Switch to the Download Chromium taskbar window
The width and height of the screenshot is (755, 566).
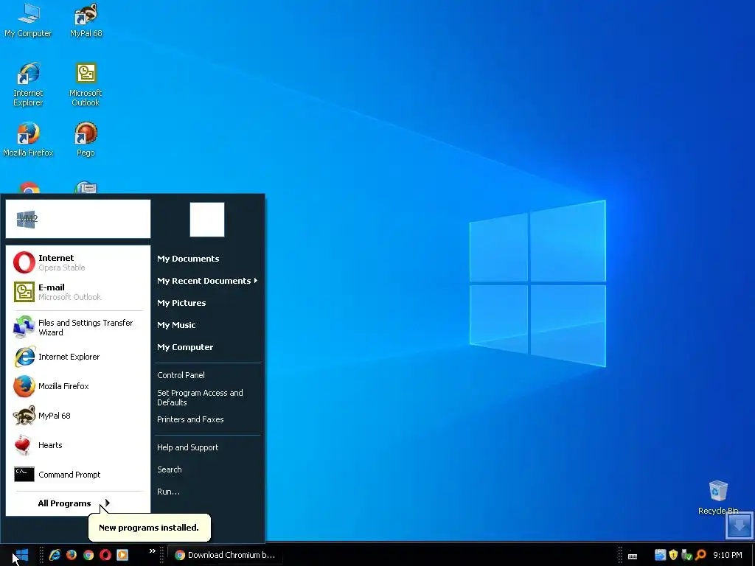[x=225, y=555]
